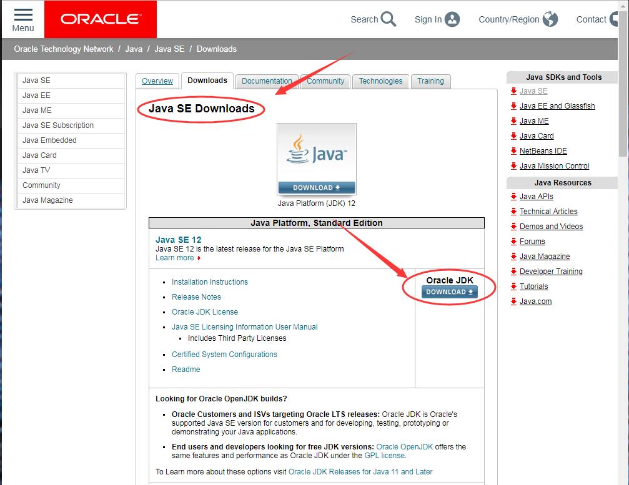Click the Oracle logo
The width and height of the screenshot is (629, 485).
click(x=101, y=19)
